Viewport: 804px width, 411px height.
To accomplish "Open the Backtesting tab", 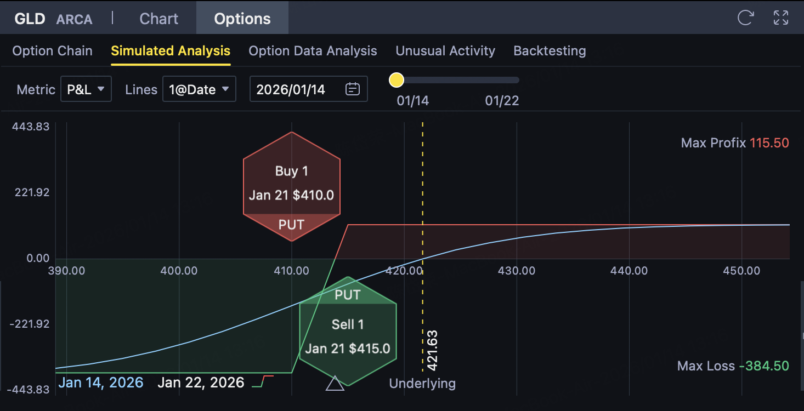I will click(x=550, y=51).
